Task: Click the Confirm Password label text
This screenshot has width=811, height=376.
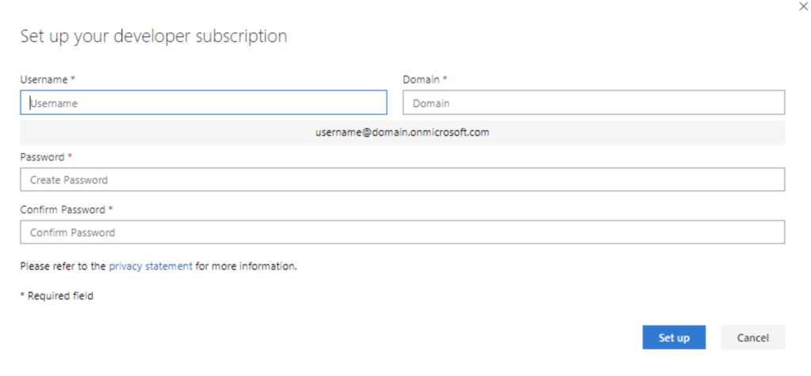Action: (x=63, y=209)
